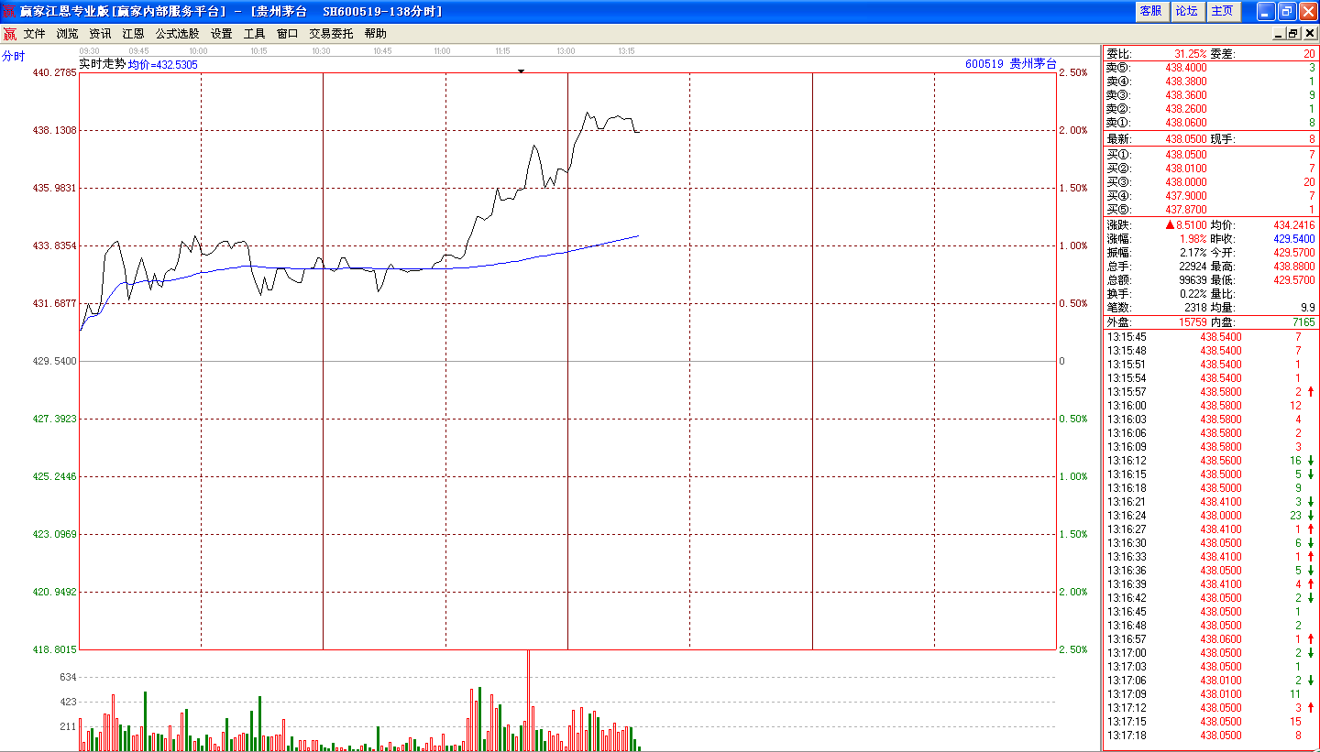Select the 买④ order row at 437.9000
Image resolution: width=1320 pixels, height=752 pixels.
click(x=1210, y=196)
